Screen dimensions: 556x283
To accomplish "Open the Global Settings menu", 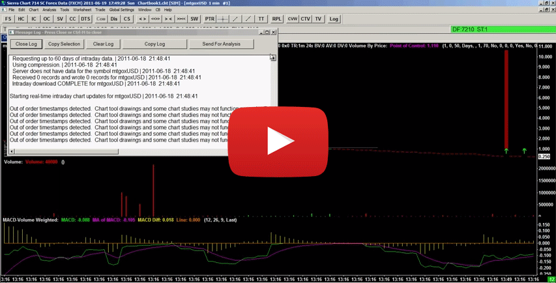I will 122,10.
